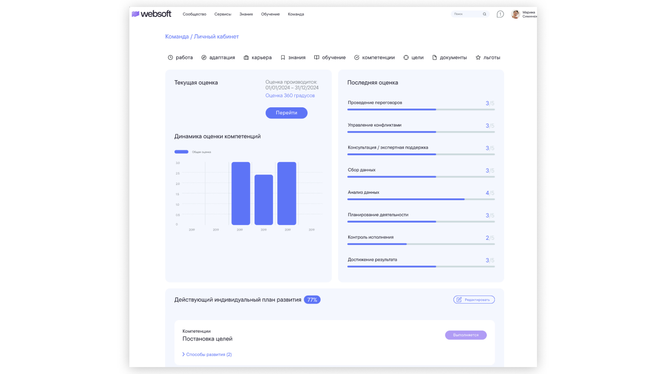Click the Редактировать button
Image resolution: width=666 pixels, height=374 pixels.
474,300
